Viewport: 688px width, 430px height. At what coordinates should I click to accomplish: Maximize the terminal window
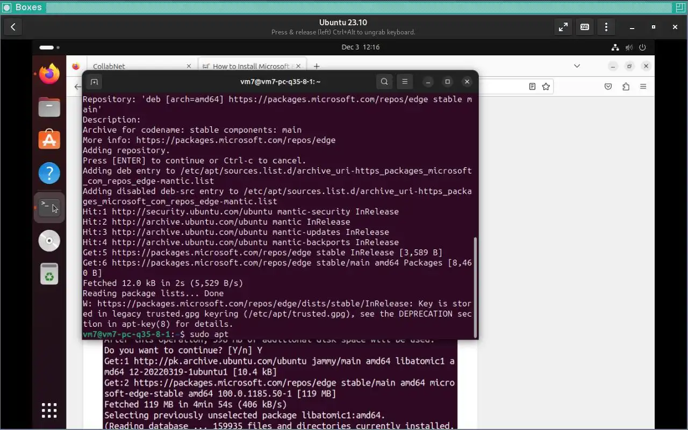447,82
